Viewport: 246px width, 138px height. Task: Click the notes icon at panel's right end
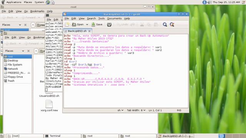(244, 2)
